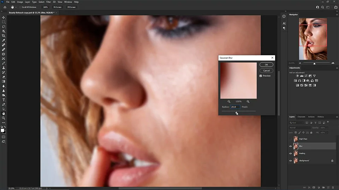Select the Horizontal Type tool

pos(4,100)
